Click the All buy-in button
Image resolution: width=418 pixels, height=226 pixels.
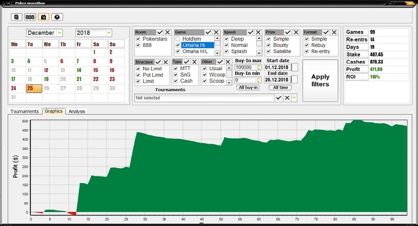[248, 88]
